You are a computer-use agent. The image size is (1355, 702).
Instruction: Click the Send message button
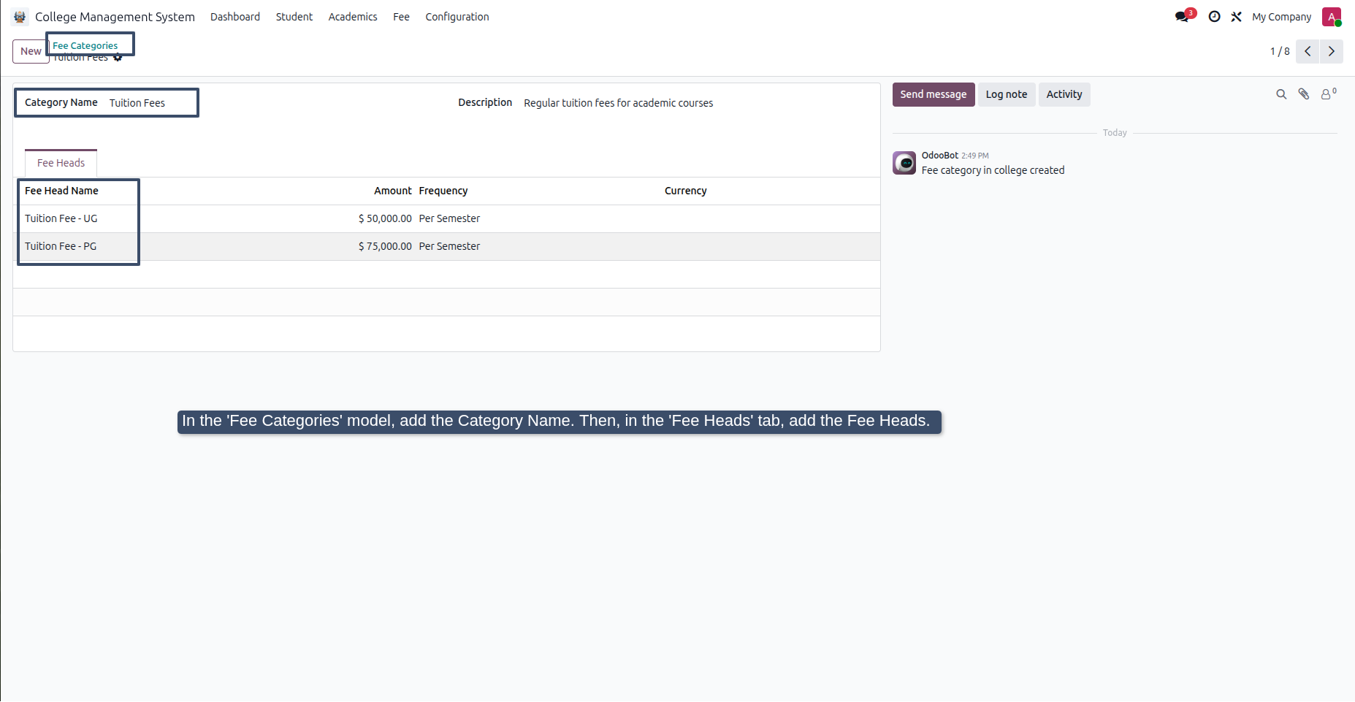click(x=934, y=94)
